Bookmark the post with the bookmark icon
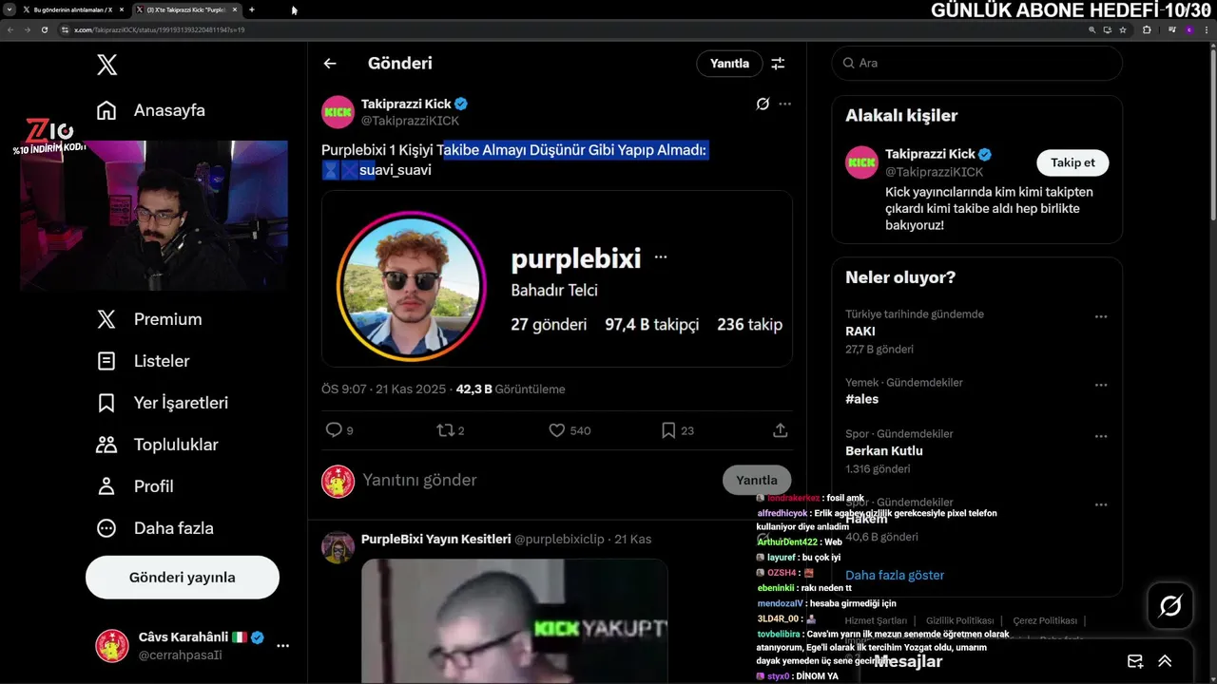The image size is (1217, 684). tap(668, 430)
